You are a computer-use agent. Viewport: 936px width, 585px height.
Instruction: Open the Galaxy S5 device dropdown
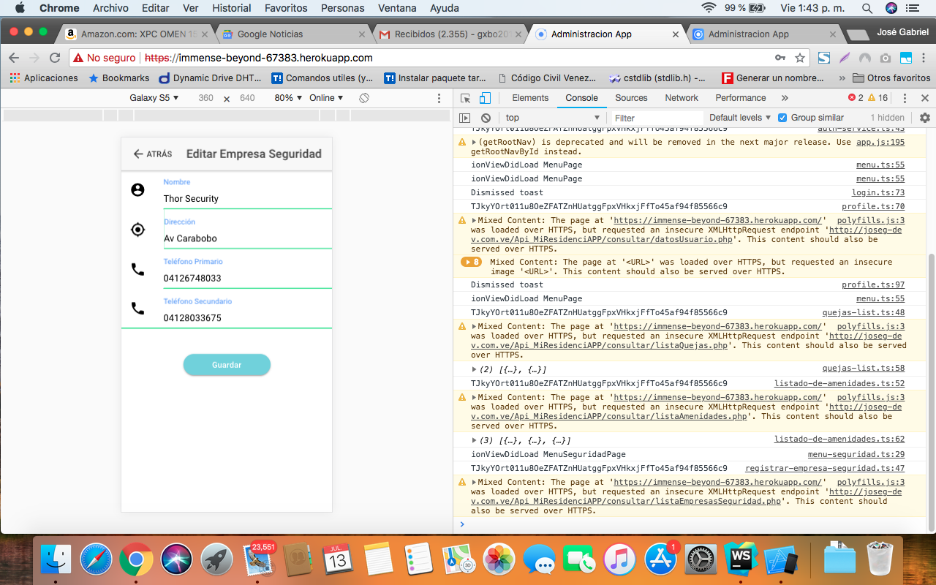(x=154, y=98)
